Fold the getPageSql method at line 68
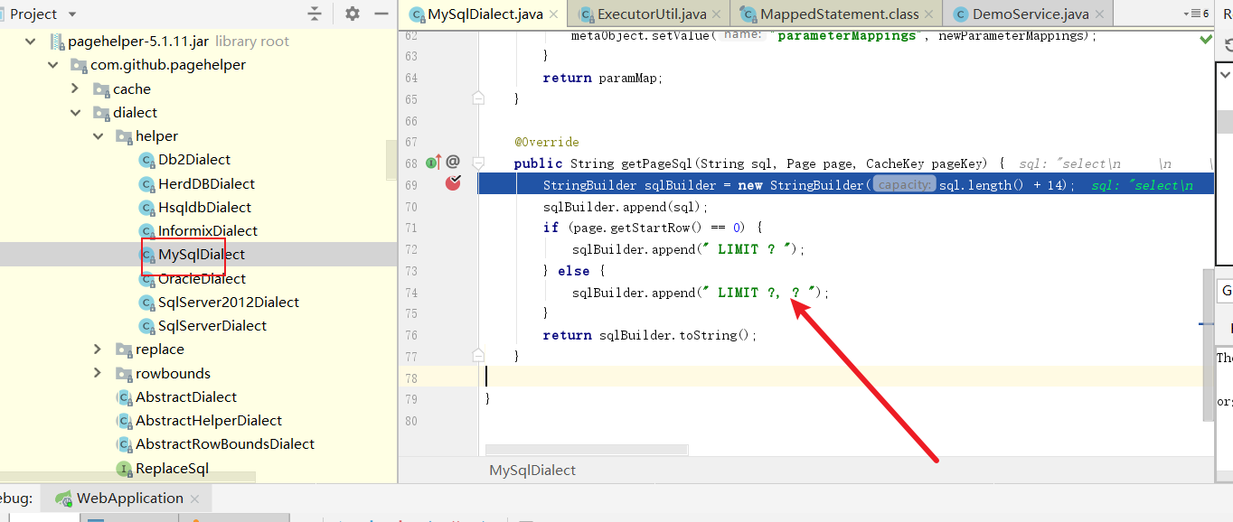 pos(478,163)
